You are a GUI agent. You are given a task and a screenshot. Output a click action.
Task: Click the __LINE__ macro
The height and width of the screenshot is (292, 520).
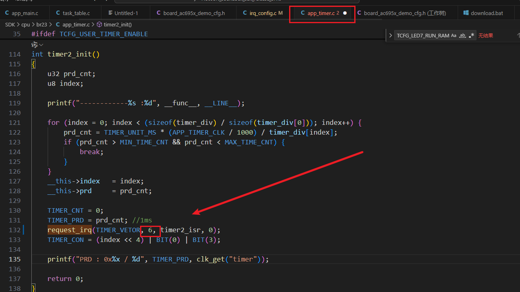coord(221,103)
